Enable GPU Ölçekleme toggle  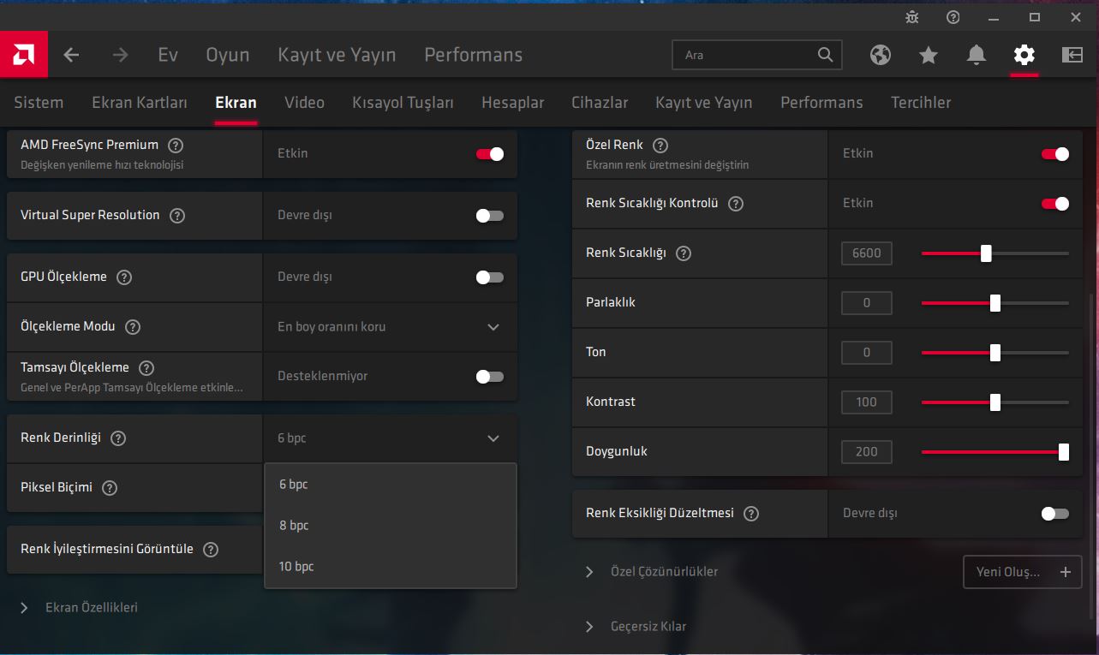click(x=490, y=277)
